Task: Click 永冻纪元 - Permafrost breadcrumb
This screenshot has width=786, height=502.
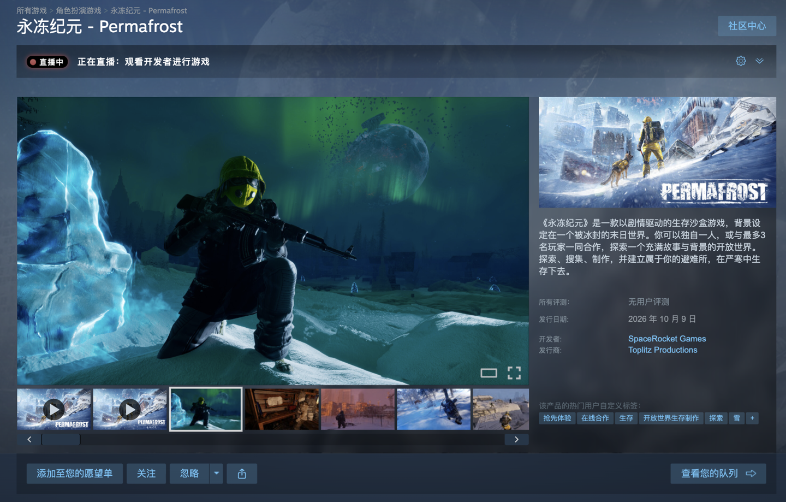Action: 148,10
